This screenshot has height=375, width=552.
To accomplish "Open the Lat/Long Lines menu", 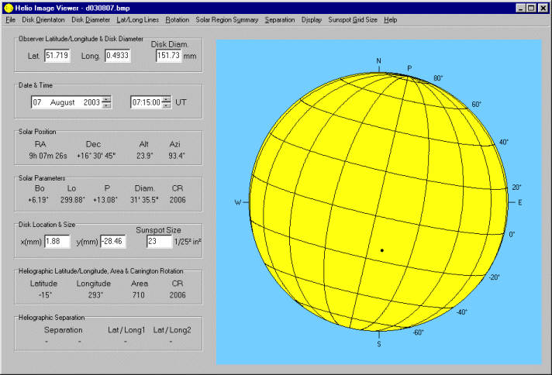I will (137, 19).
